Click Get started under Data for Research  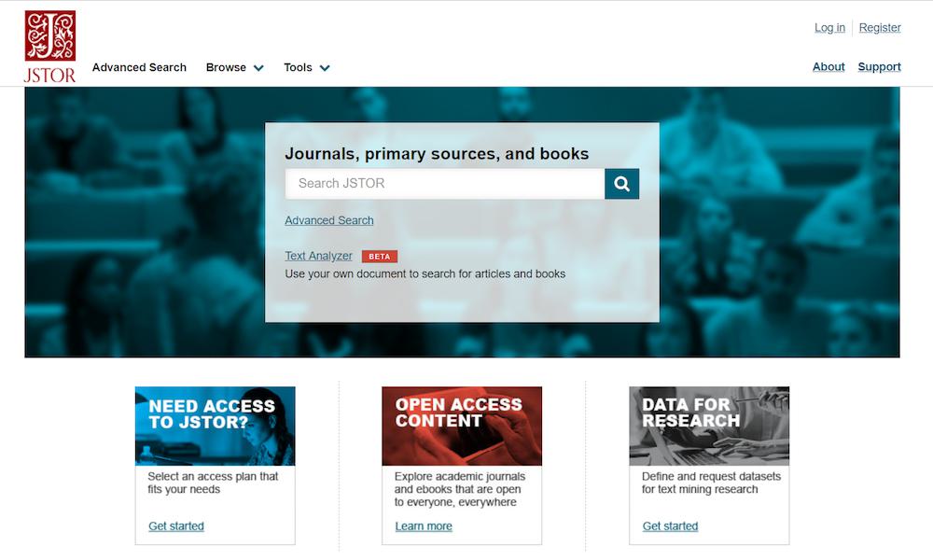(669, 525)
